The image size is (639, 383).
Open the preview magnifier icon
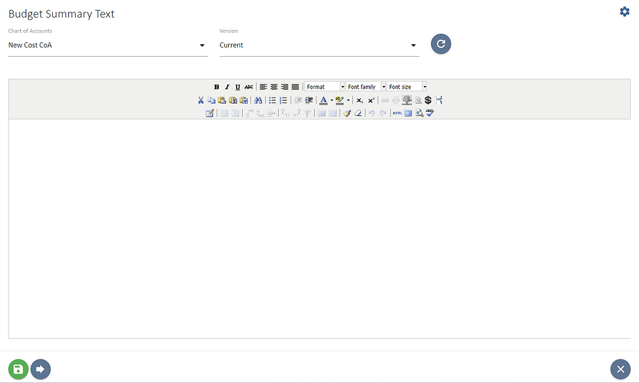coord(419,113)
